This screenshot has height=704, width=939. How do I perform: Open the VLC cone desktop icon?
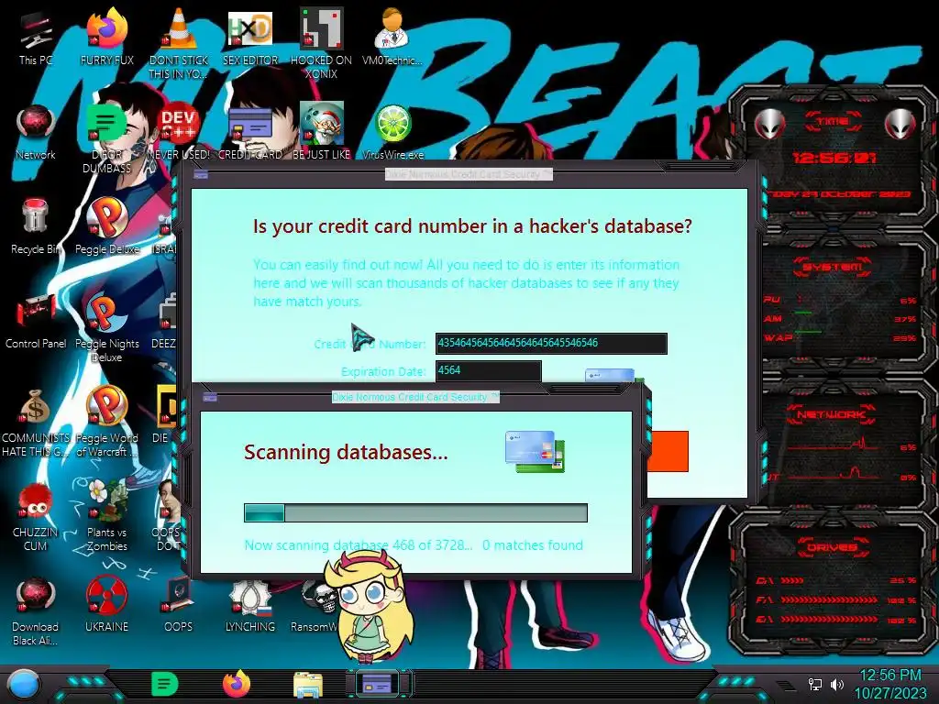click(178, 43)
